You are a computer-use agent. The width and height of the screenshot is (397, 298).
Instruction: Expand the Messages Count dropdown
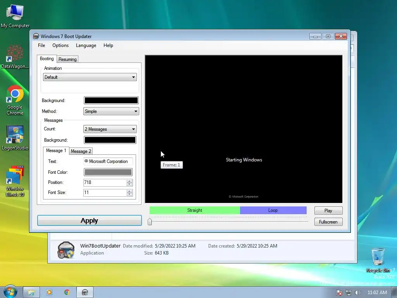click(x=110, y=129)
